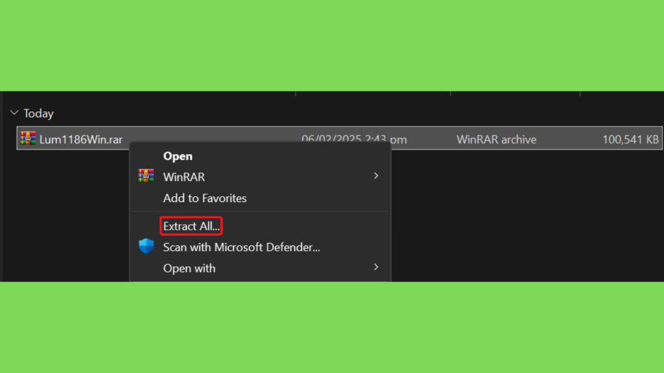The image size is (664, 373).
Task: Select the Open with menu entry
Action: [x=189, y=268]
